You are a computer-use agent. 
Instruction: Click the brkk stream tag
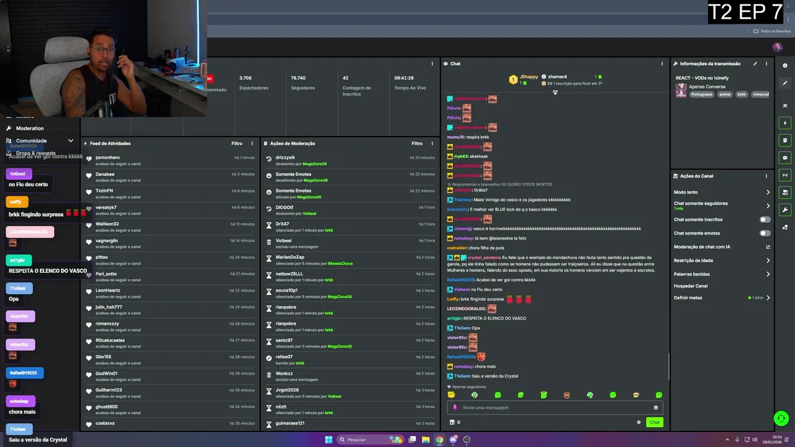pos(742,94)
